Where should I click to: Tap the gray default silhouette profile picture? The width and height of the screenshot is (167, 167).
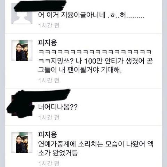tap(22, 14)
